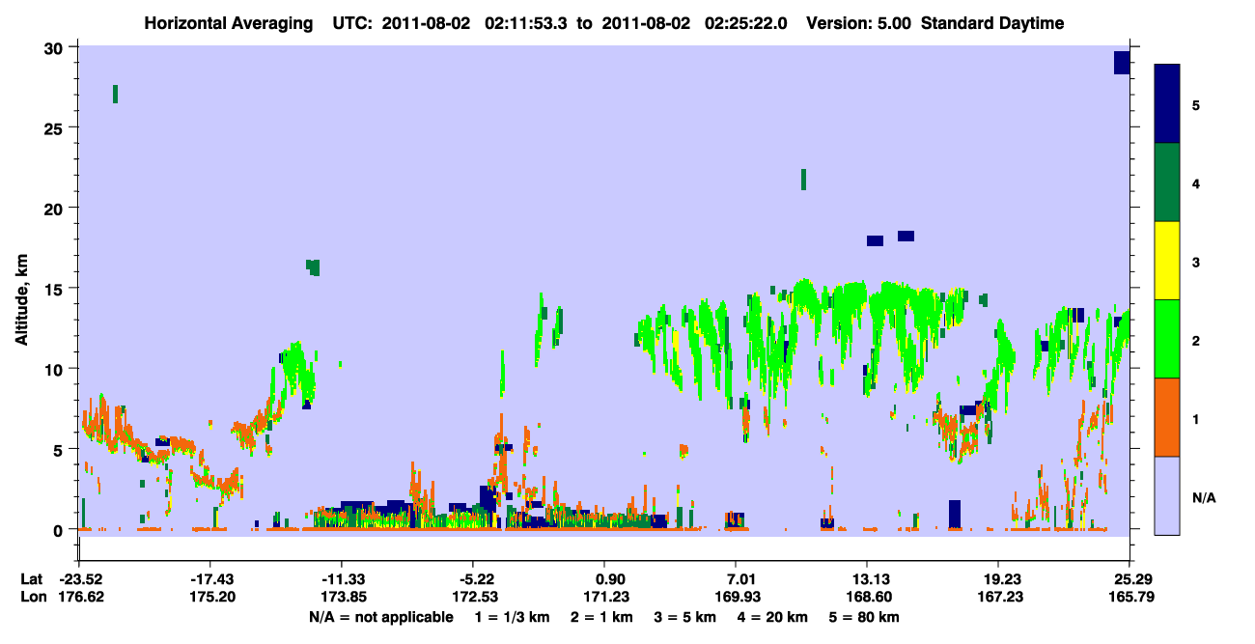Viewport: 1255px width, 644px height.
Task: Click the dark blue color swatch for level 5
Action: (1167, 104)
